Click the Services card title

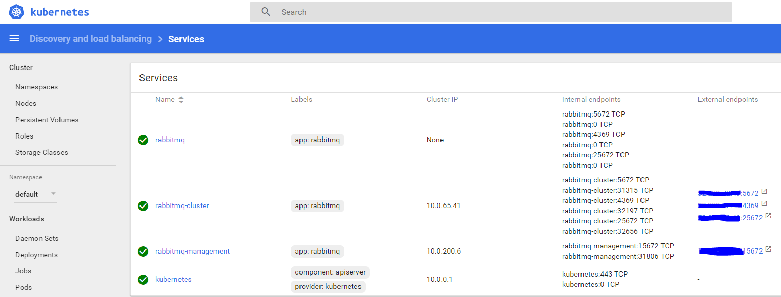158,78
